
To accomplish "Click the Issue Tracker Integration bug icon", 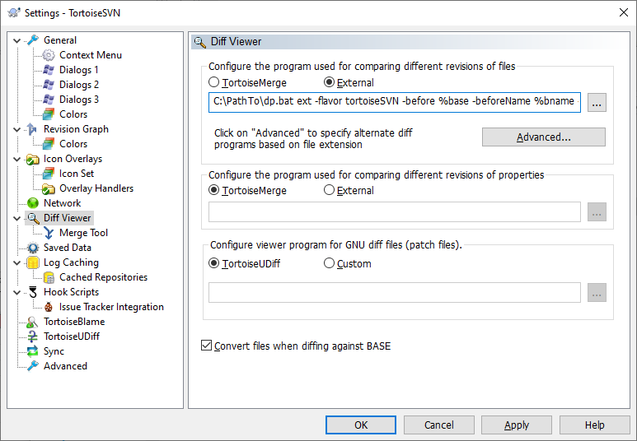I will pos(49,307).
